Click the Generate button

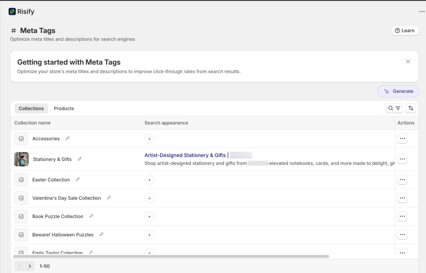398,91
